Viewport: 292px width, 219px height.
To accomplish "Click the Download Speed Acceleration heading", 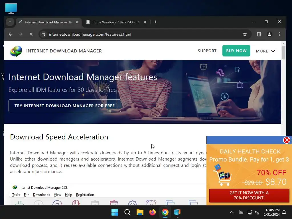I will click(x=59, y=137).
